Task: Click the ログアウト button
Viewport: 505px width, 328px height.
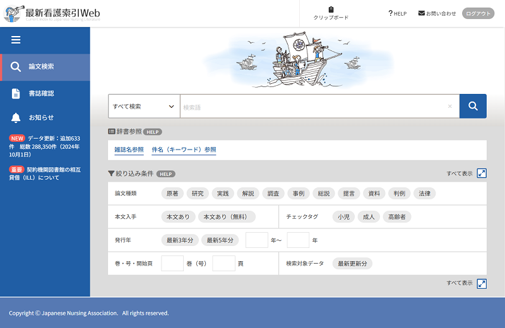Action: pos(478,13)
